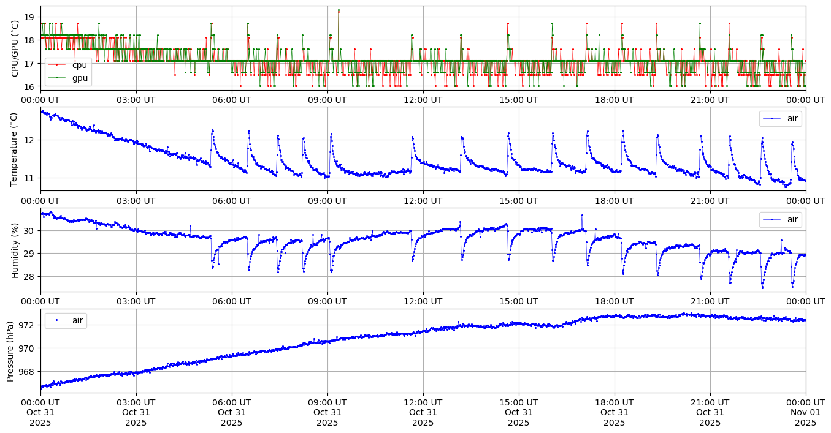Click the tallest CPU/GPU spike above 19 °C
The image size is (831, 433).
point(339,10)
